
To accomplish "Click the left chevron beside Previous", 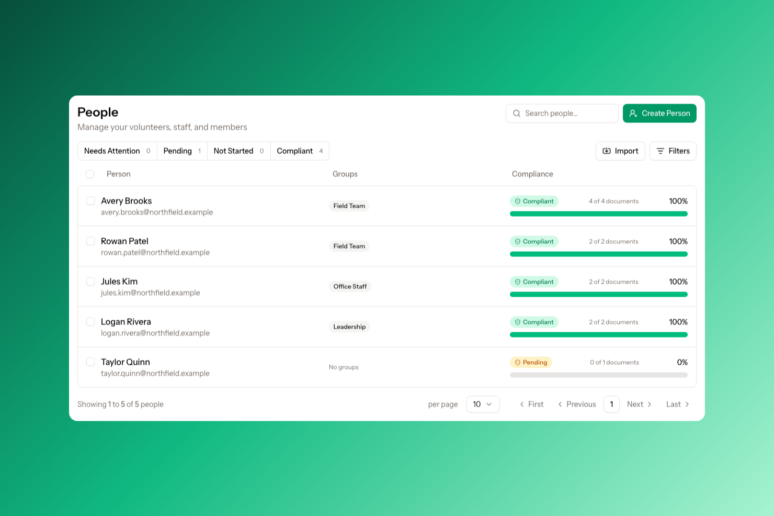I will point(560,404).
